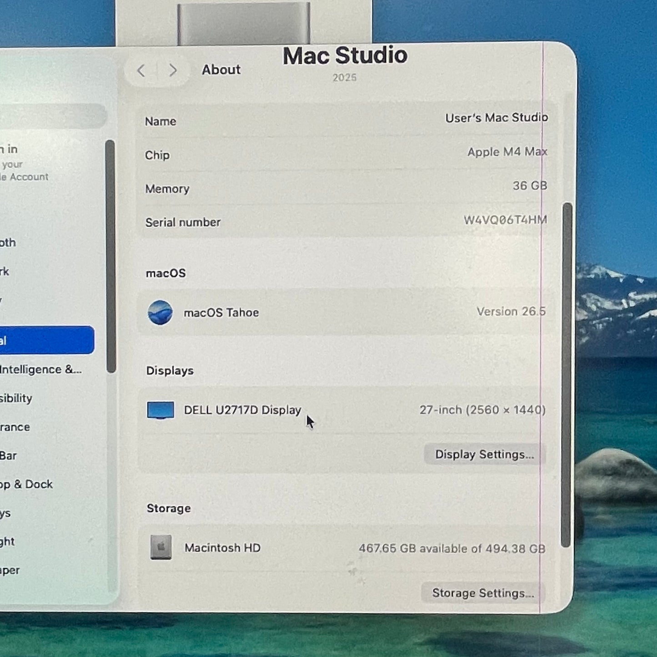This screenshot has height=657, width=657.
Task: Open Storage Settings
Action: coord(483,593)
